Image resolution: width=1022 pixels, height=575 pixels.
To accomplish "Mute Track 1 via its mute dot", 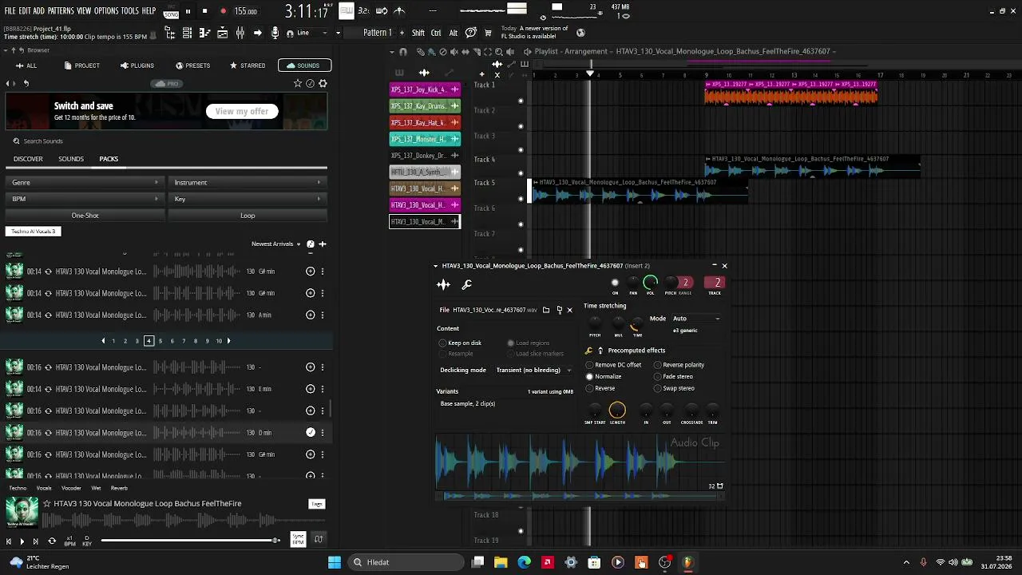I will tap(521, 101).
